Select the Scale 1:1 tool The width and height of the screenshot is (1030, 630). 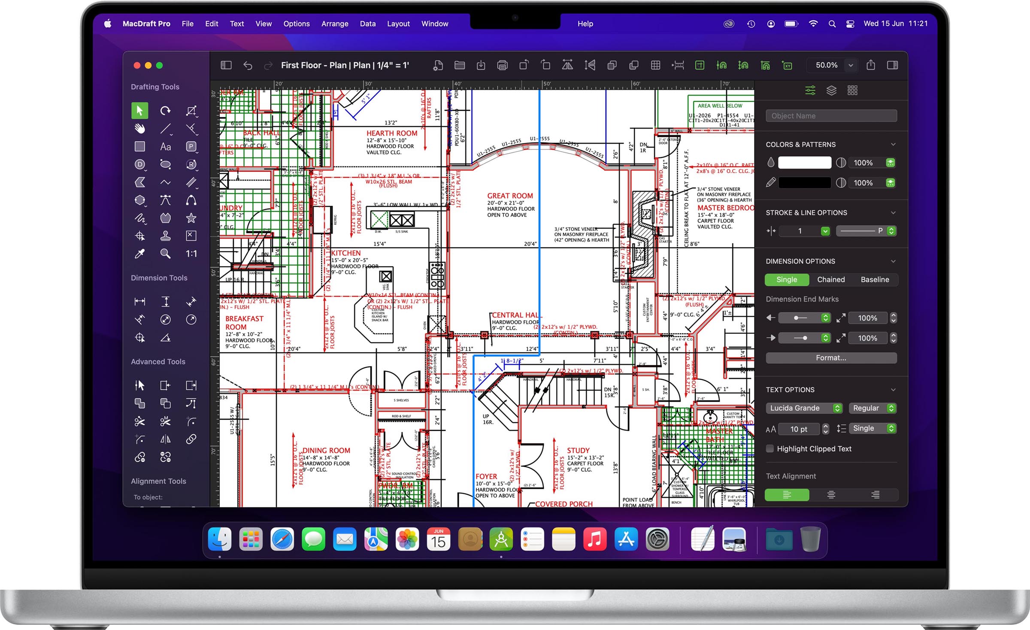[x=191, y=254]
